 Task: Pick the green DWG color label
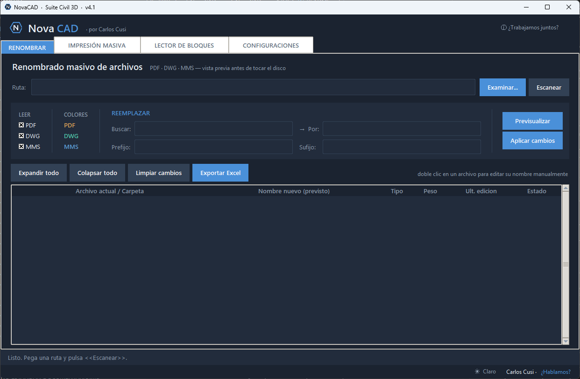71,136
